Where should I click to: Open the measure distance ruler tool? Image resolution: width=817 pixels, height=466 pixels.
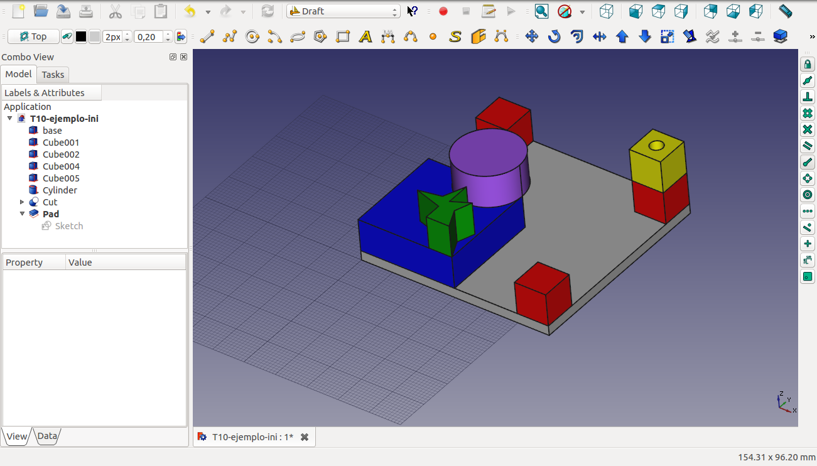coord(785,11)
